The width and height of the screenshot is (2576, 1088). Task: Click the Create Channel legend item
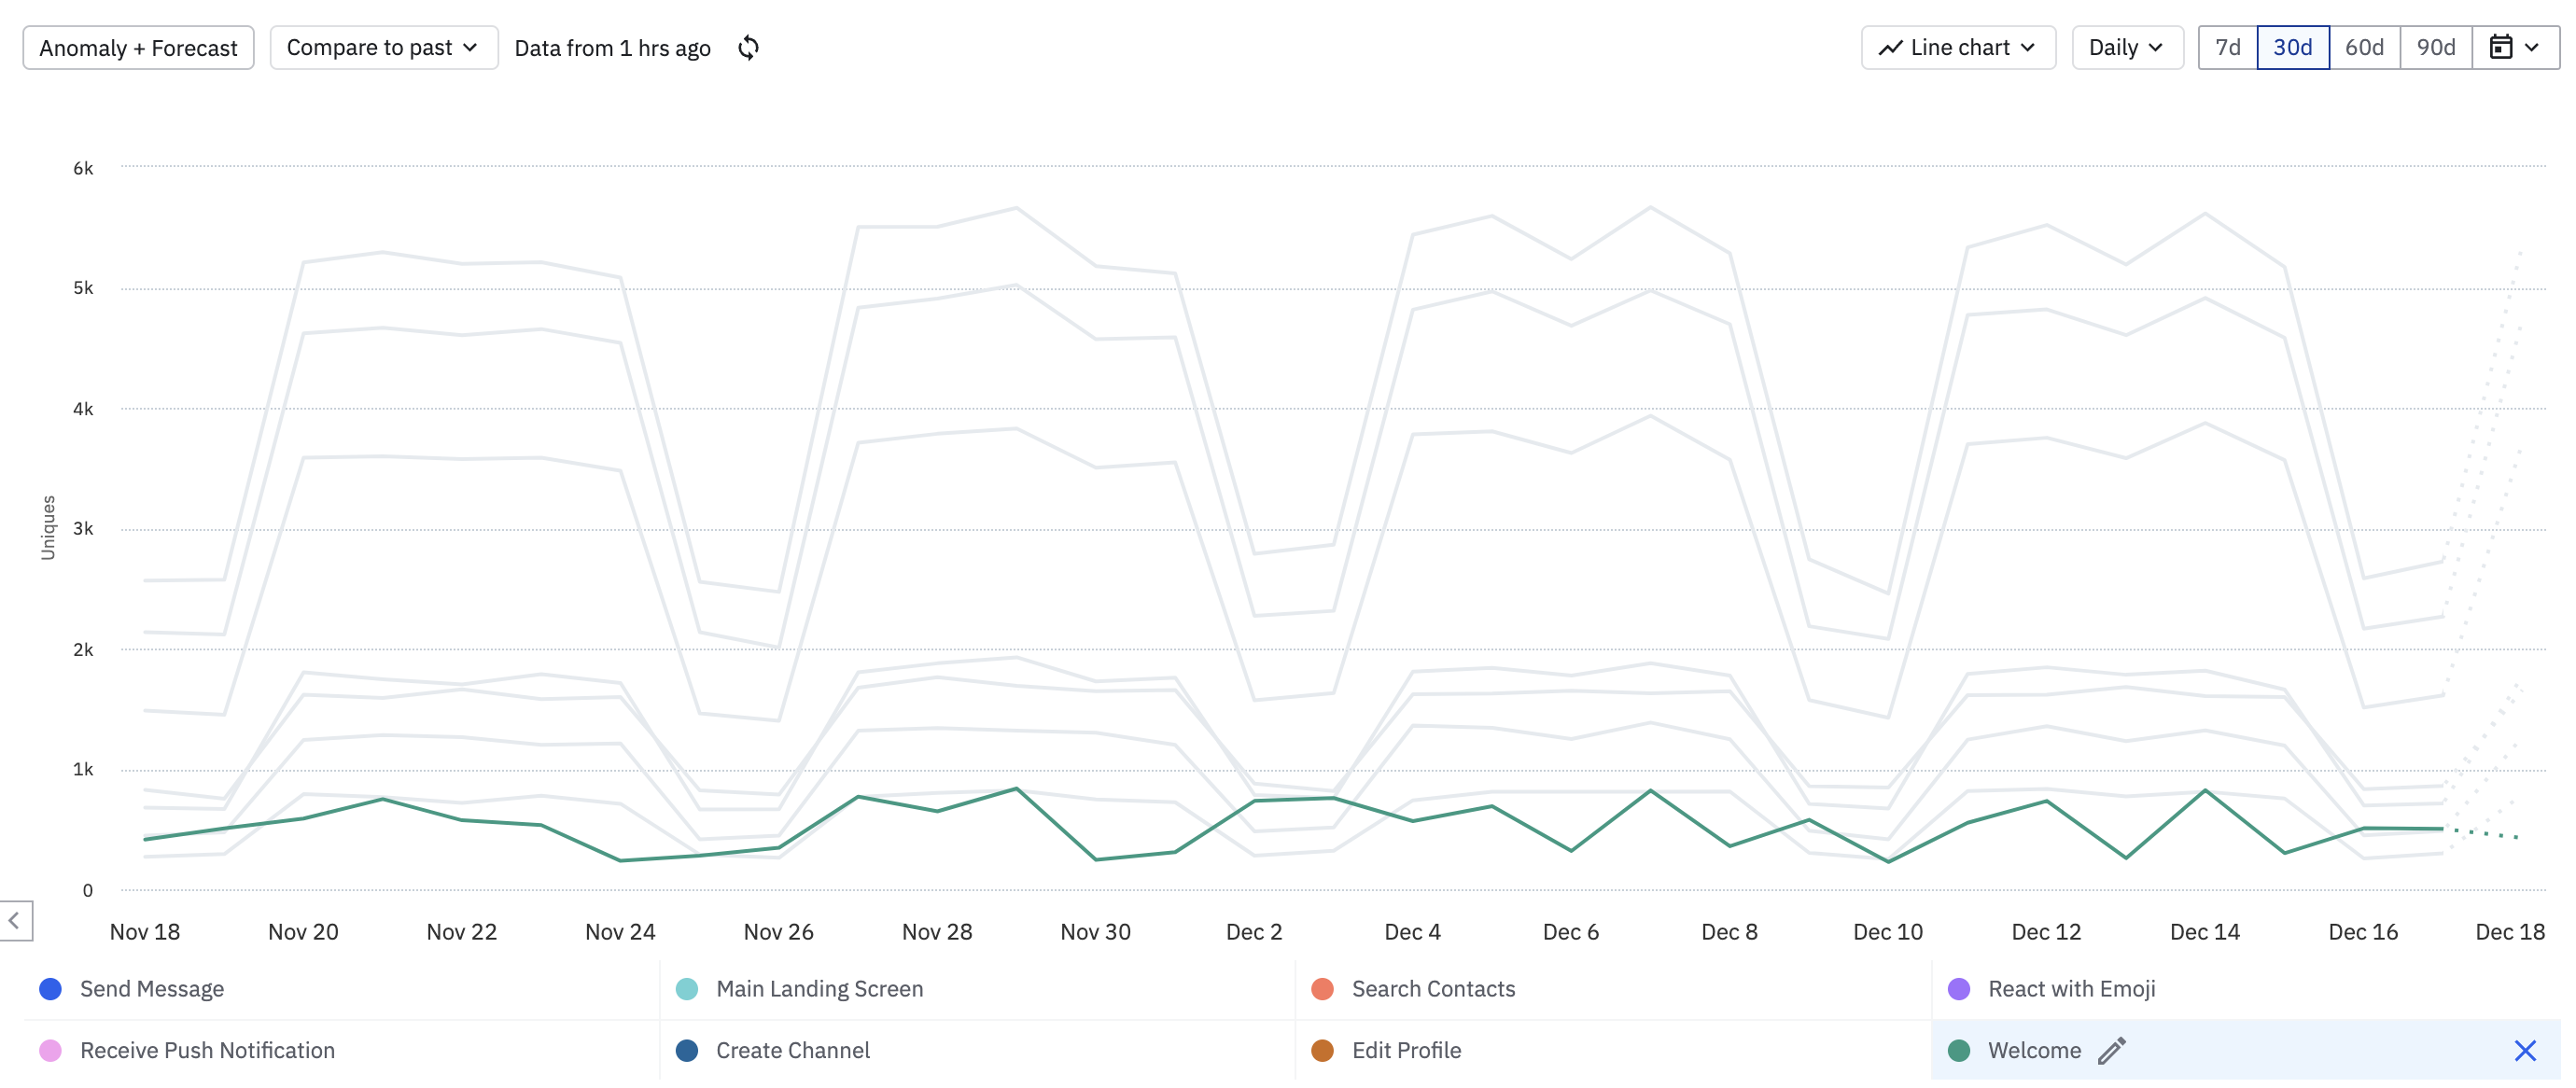tap(792, 1050)
